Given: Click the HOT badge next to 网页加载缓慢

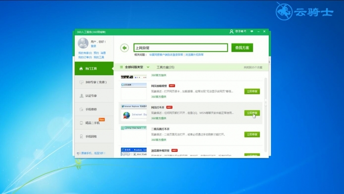Looking at the screenshot, I should coord(172,86).
